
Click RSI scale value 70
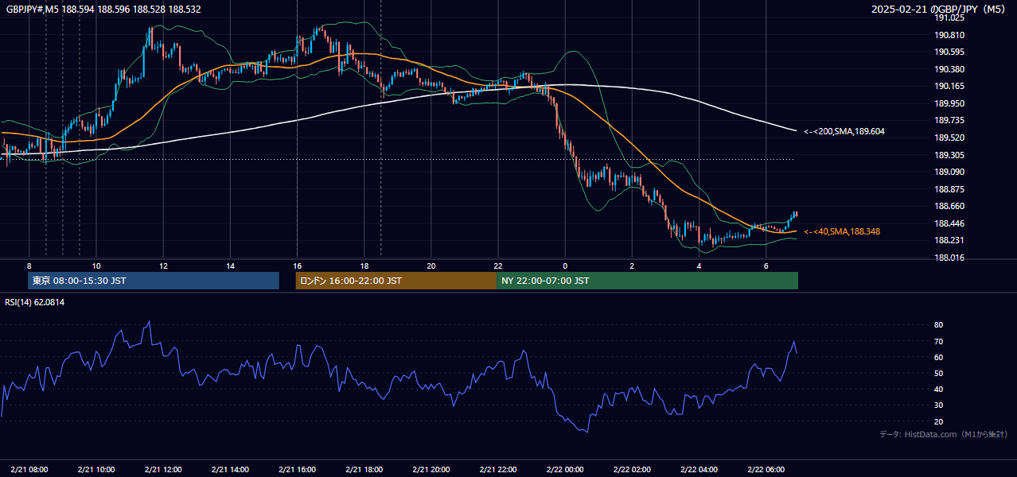coord(938,341)
